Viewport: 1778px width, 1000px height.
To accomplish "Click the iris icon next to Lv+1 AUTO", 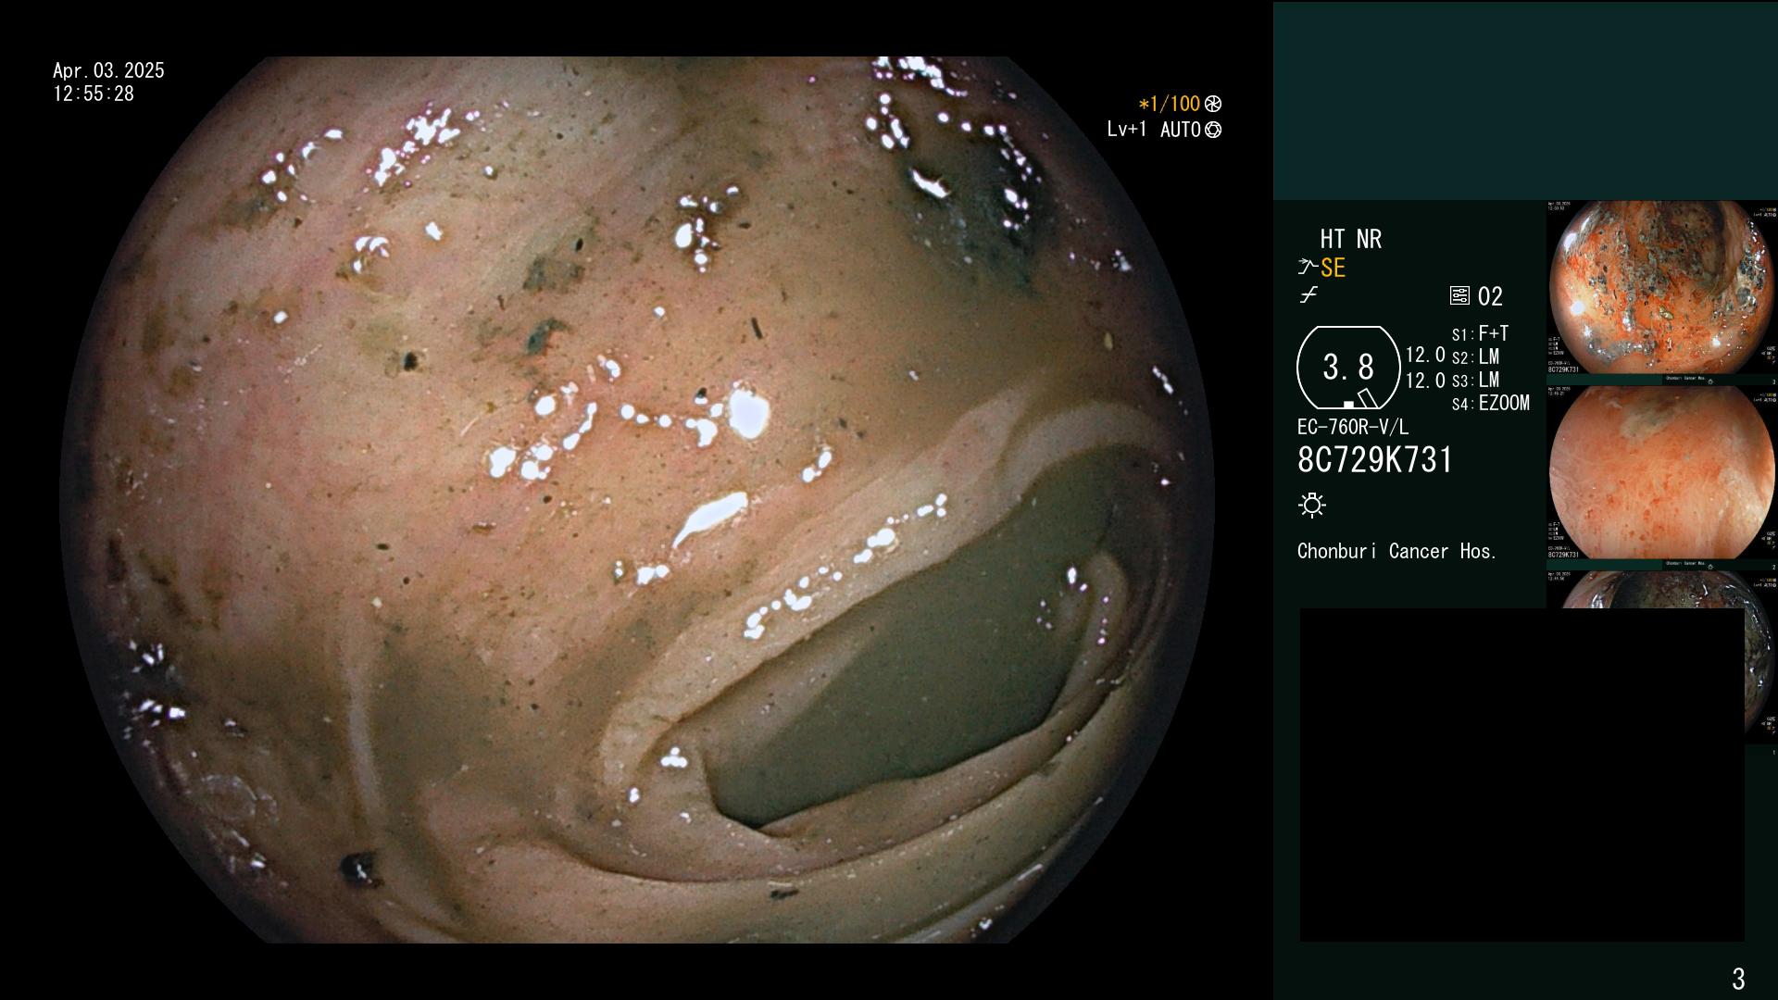I will pyautogui.click(x=1213, y=130).
